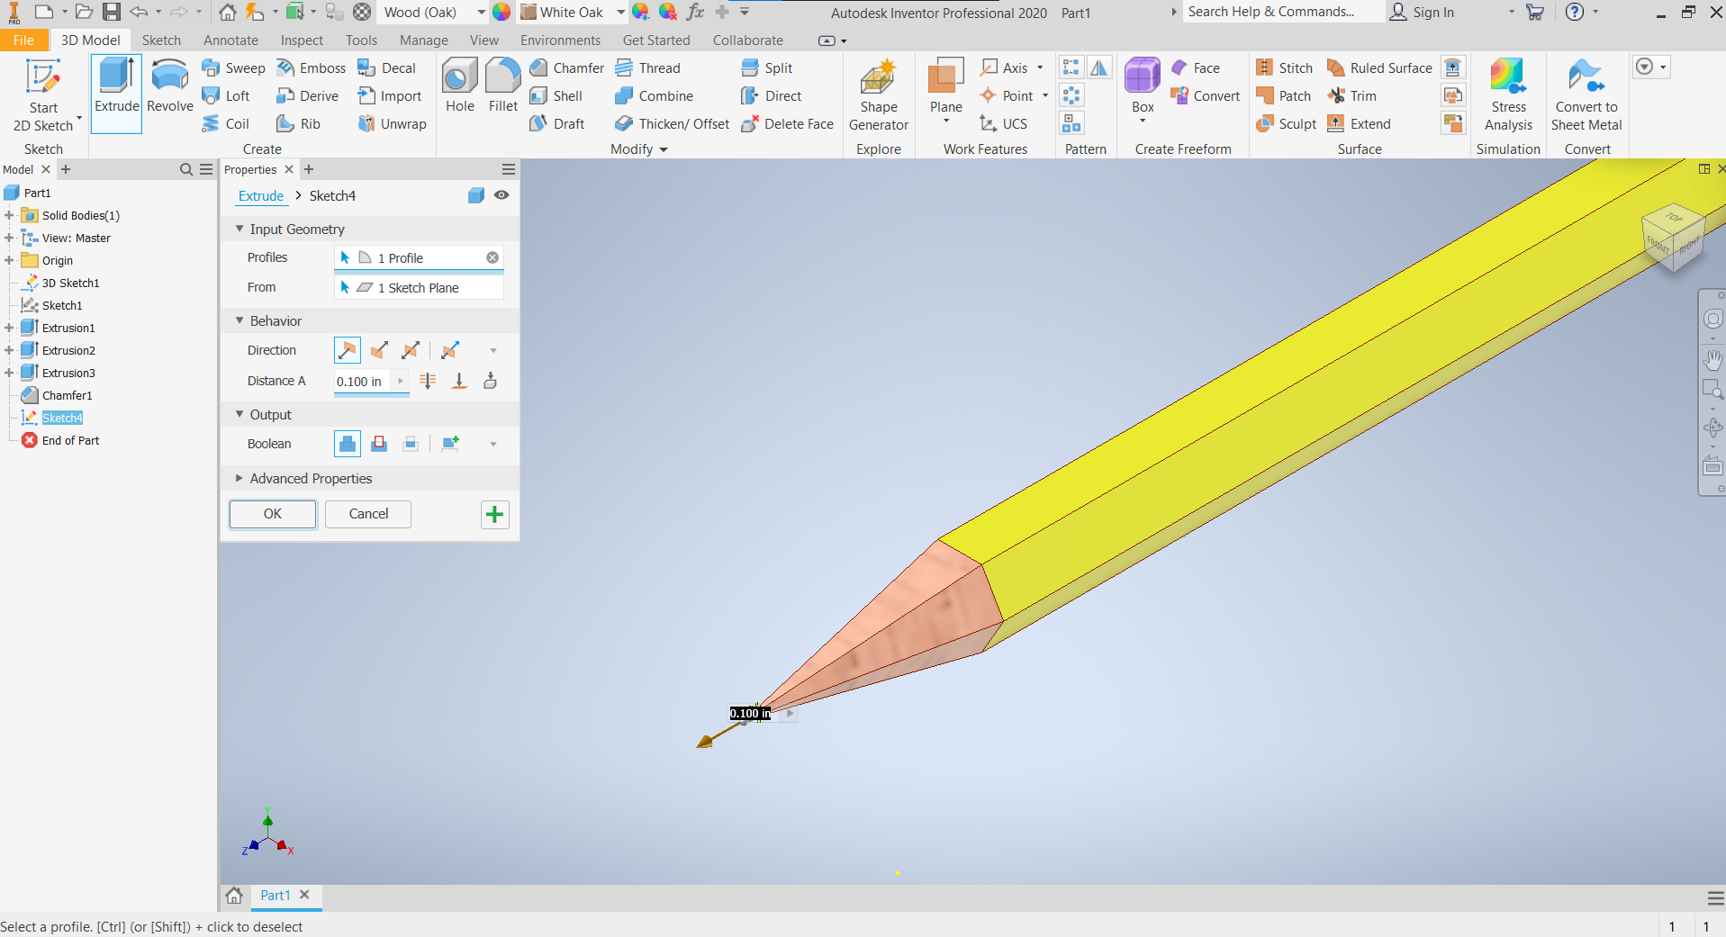The width and height of the screenshot is (1726, 937).
Task: Launch the Shape Generator
Action: tap(879, 95)
